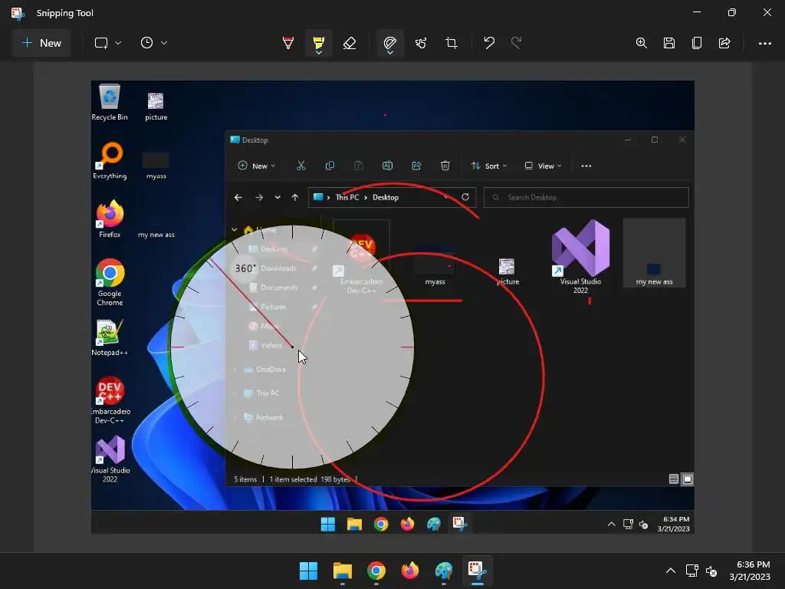Image resolution: width=785 pixels, height=589 pixels.
Task: Click Snipping Tool icon in bottom taskbar
Action: click(477, 571)
